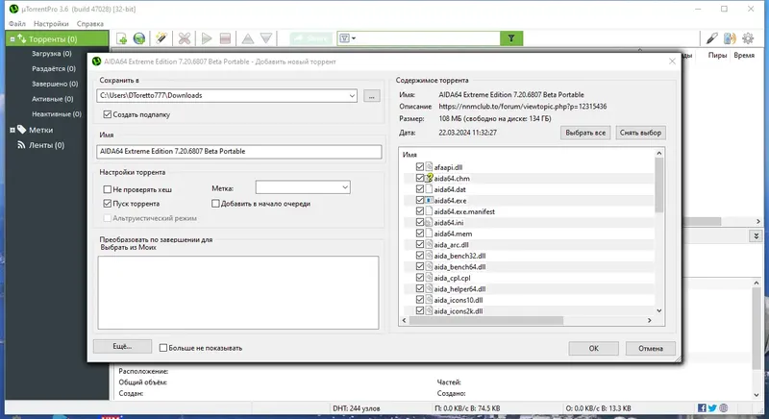Click the aida64.exe file icon
769x419 pixels.
[x=429, y=201]
